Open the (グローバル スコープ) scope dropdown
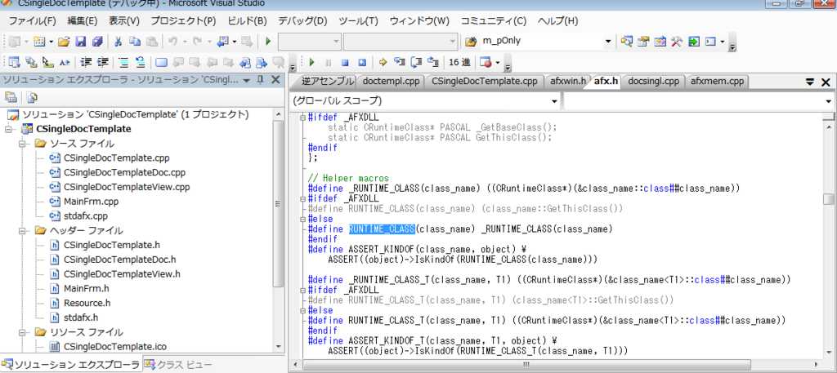Image resolution: width=837 pixels, height=373 pixels. [555, 100]
